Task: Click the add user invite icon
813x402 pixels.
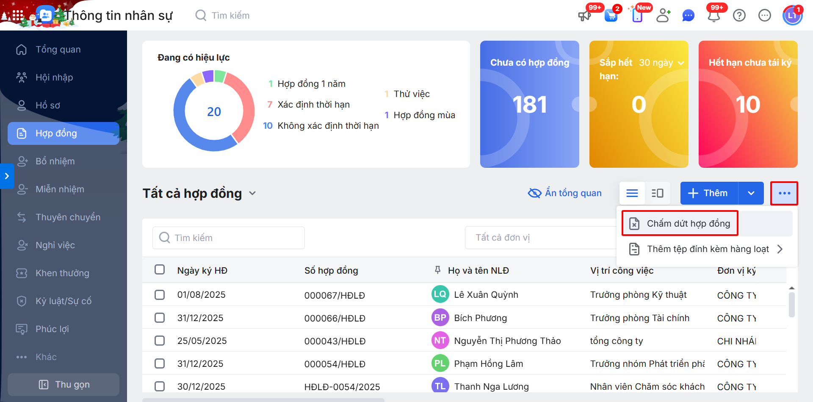Action: pyautogui.click(x=663, y=16)
